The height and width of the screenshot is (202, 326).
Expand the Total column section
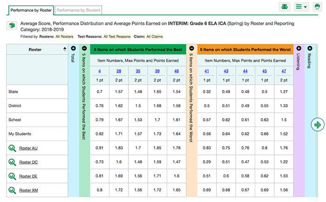pyautogui.click(x=73, y=48)
